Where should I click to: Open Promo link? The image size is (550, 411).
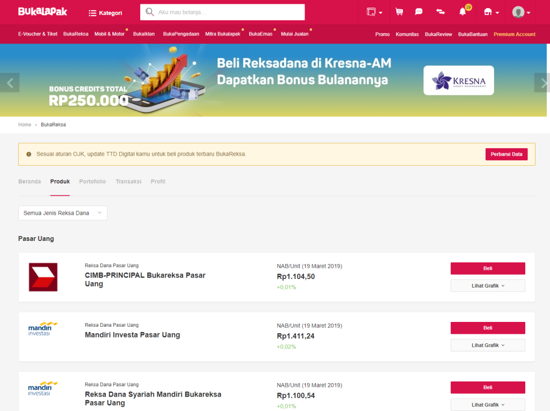382,34
